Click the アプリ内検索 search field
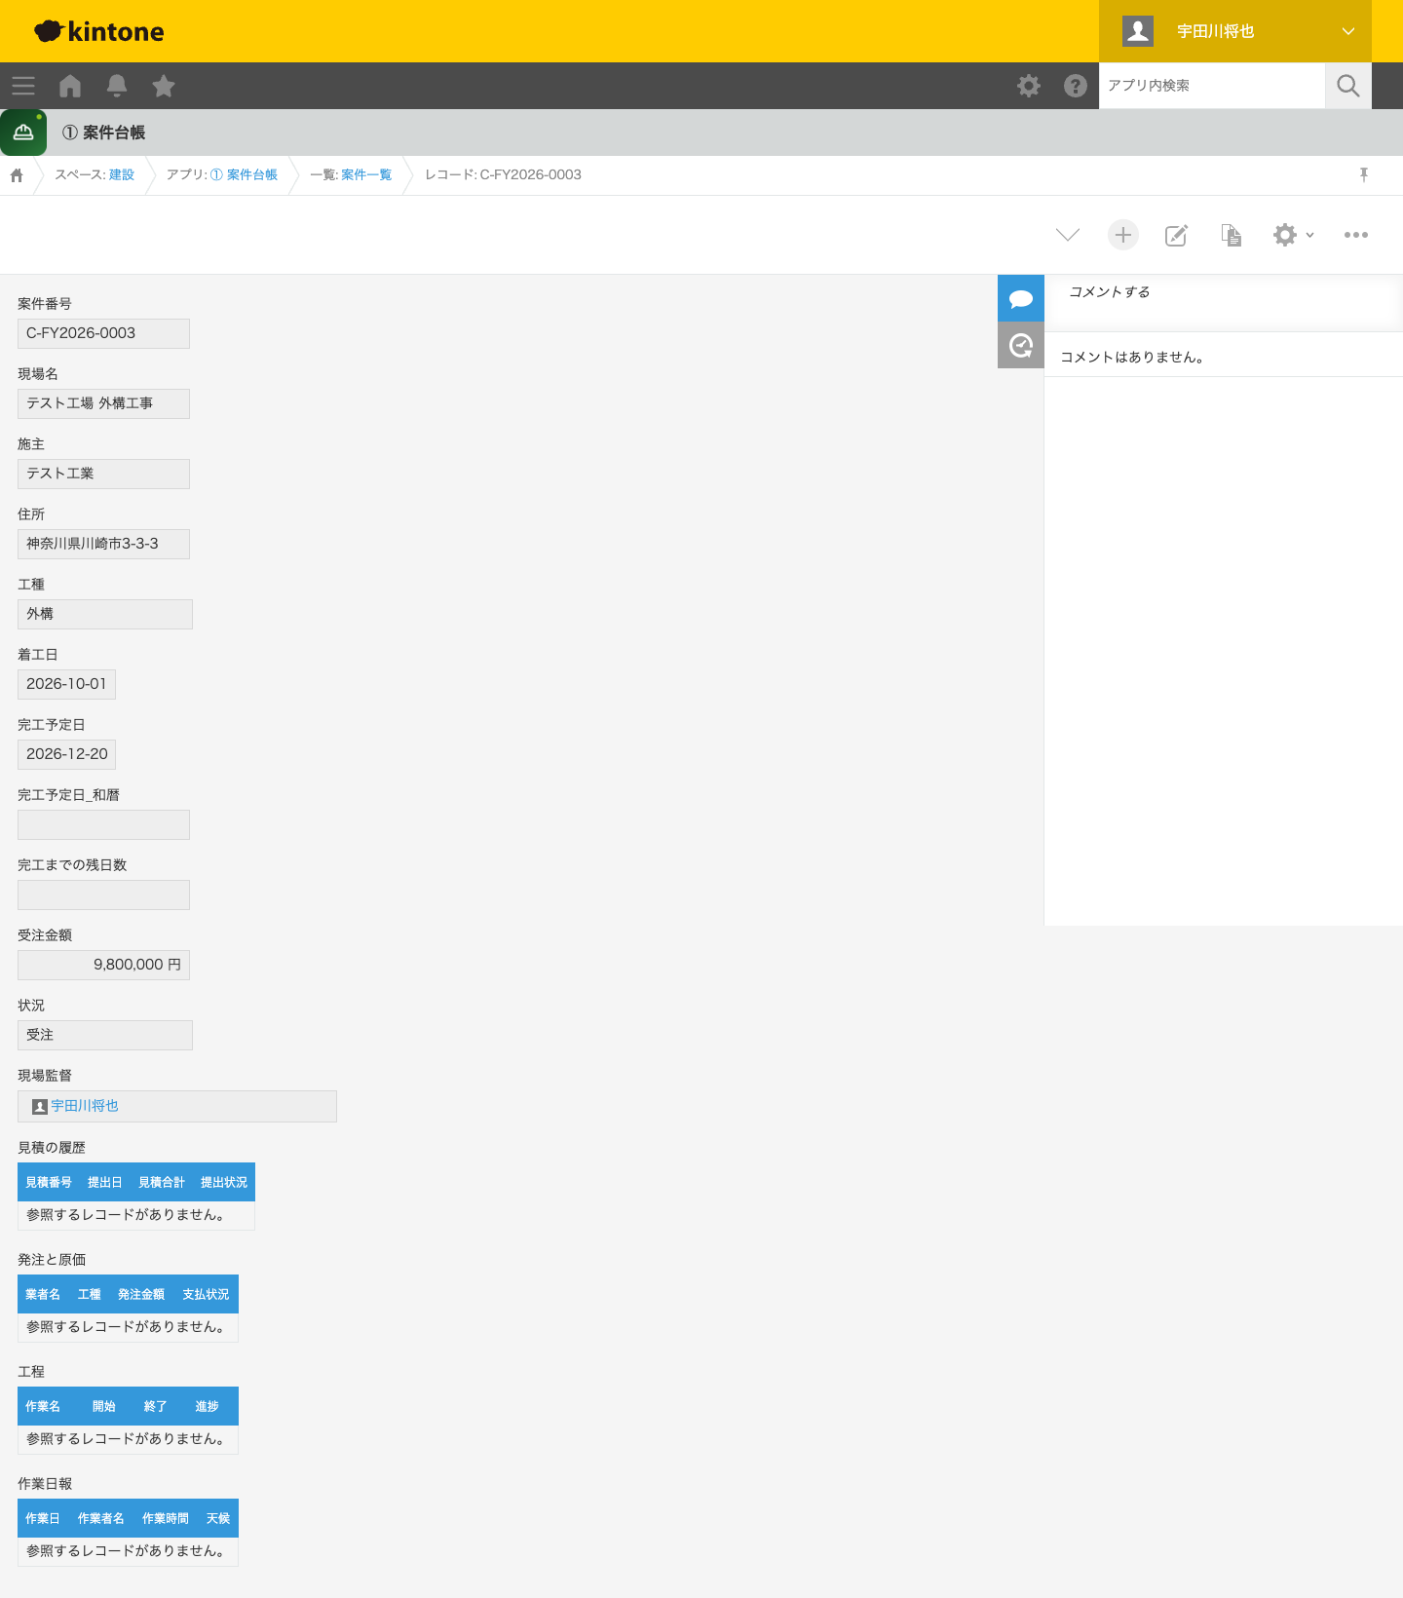This screenshot has height=1598, width=1403. [1212, 86]
